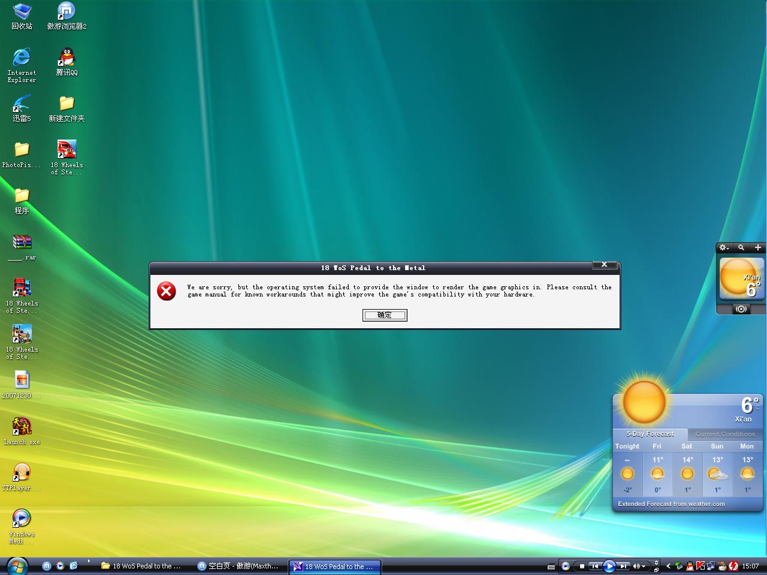Switch to the Current Conditions tab
The width and height of the screenshot is (767, 575).
[x=725, y=434]
